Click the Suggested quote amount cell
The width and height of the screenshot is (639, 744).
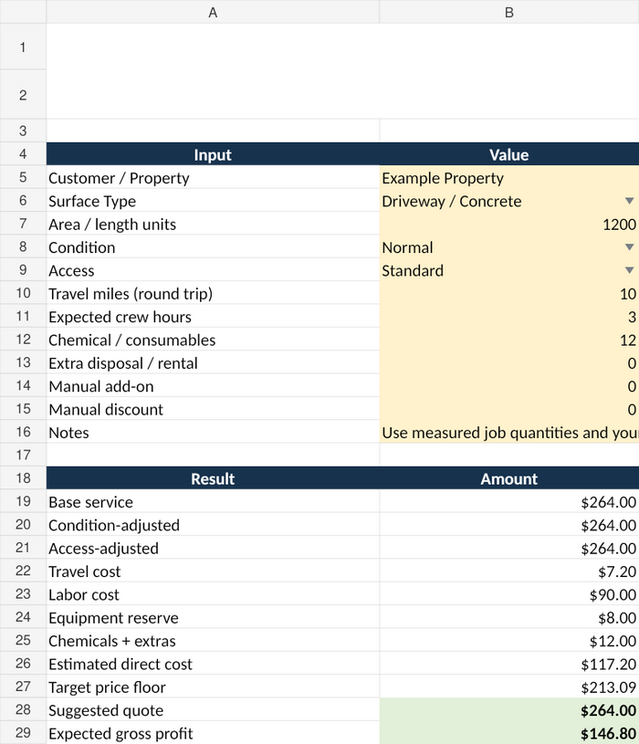509,710
